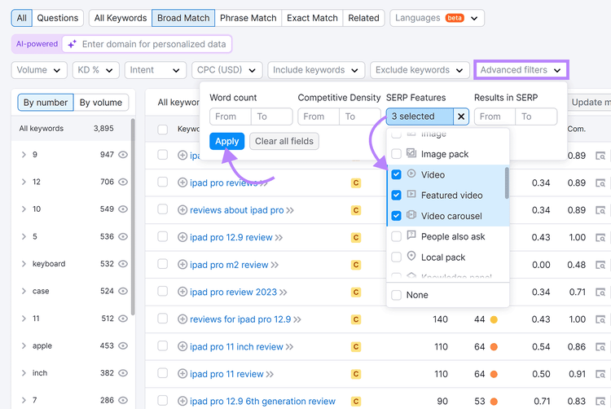Open SERP view icon in ipad pro m2 review row
611x409 pixels.
(600, 265)
